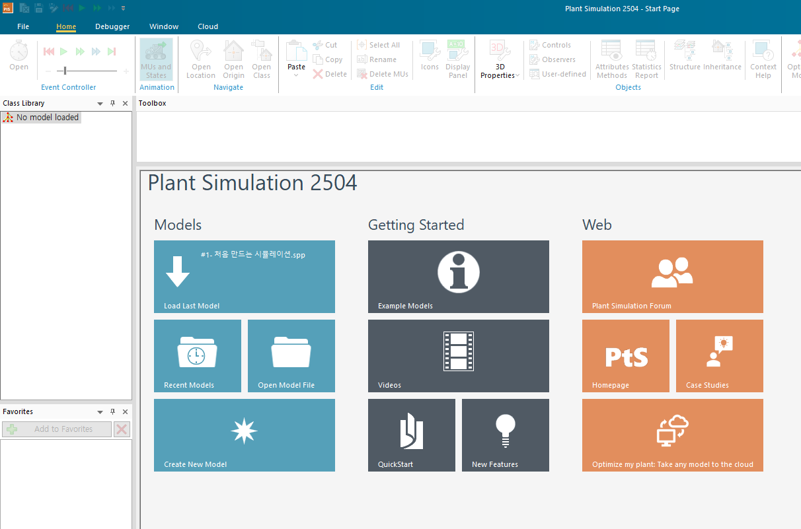Click the Context Help ribbon button
Viewport: 801px width, 529px height.
(x=763, y=59)
